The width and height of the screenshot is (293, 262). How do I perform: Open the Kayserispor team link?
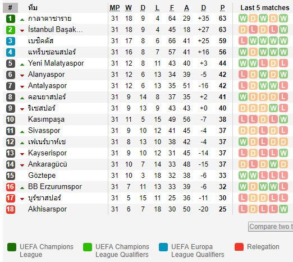pyautogui.click(x=47, y=153)
